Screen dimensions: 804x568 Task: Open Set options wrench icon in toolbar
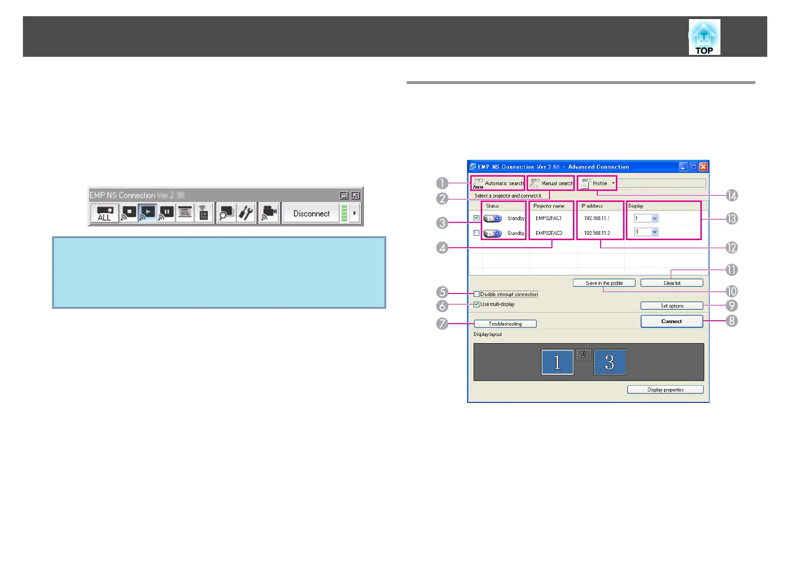pyautogui.click(x=246, y=213)
